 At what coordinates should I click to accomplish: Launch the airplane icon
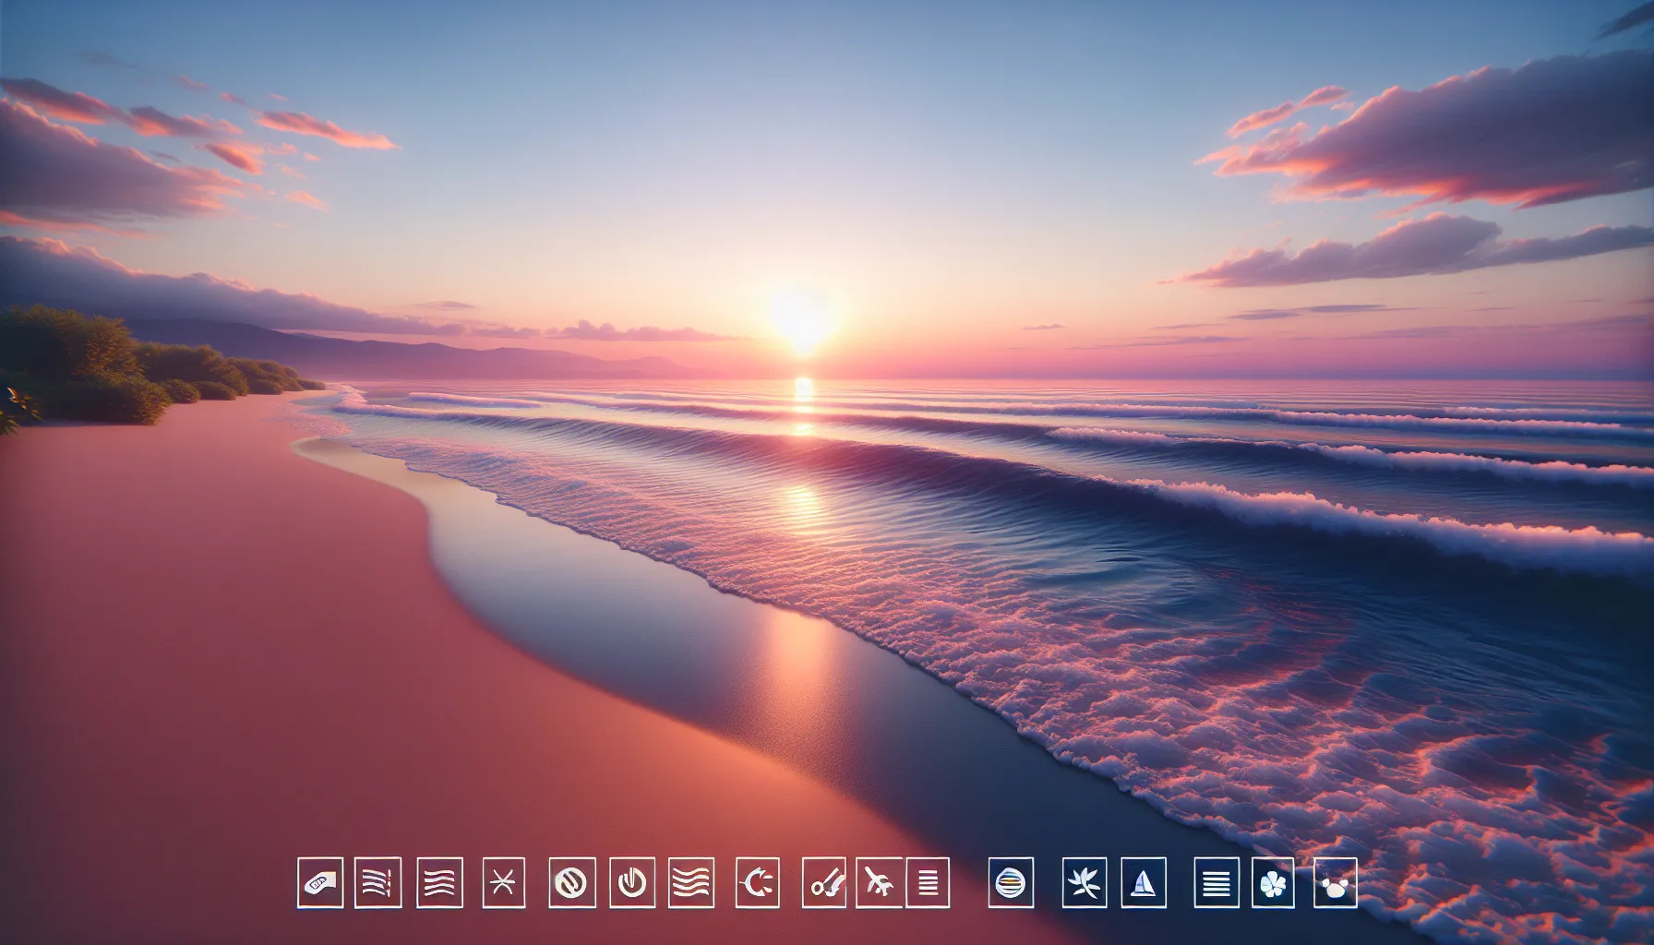pos(879,884)
